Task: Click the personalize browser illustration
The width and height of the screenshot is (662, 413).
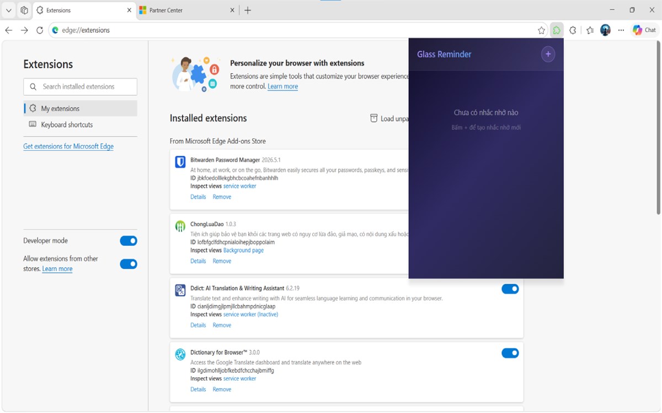Action: pos(195,74)
